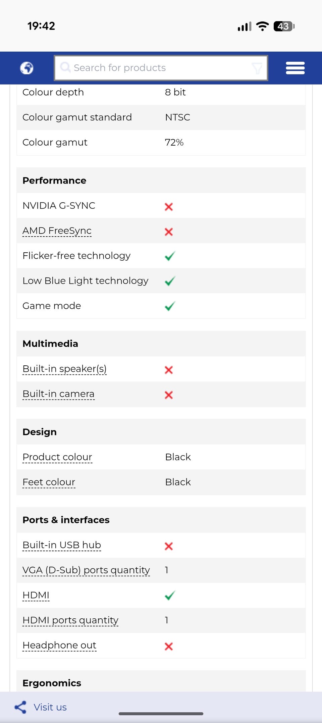
Task: Tap the cellular signal bars icon
Action: 244,27
